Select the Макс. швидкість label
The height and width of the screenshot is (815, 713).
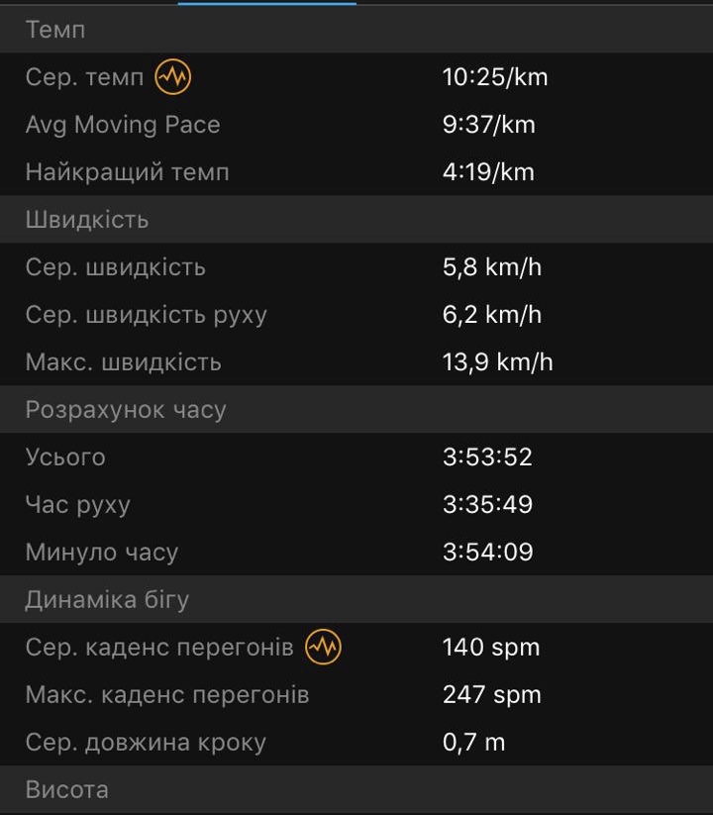pyautogui.click(x=124, y=361)
